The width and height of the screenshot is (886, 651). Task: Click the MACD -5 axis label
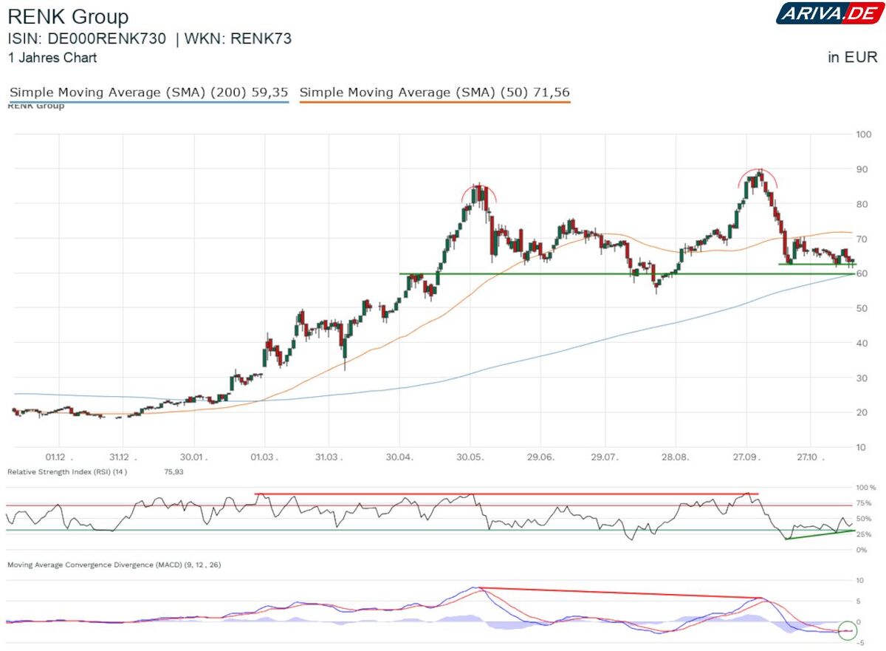[x=860, y=642]
